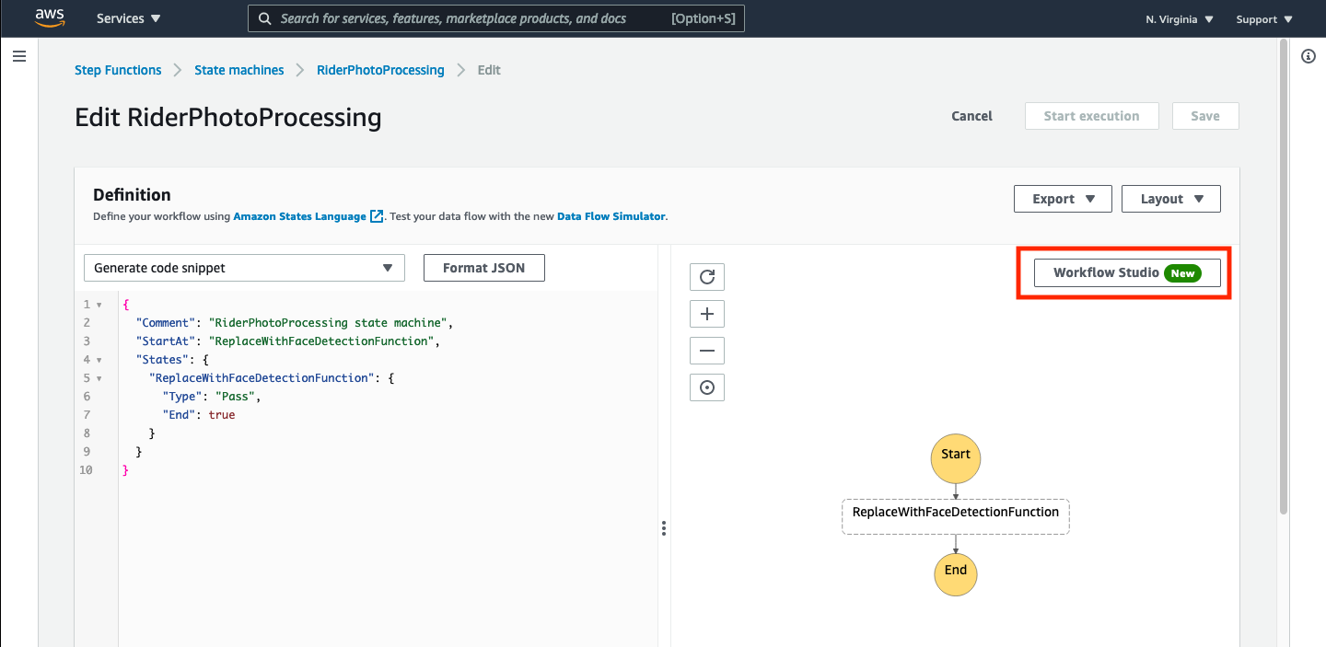Viewport: 1326px width, 647px height.
Task: Collapse the fold arrow at line 5
Action: point(99,378)
